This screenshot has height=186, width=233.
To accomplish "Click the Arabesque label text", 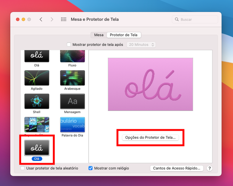I will tap(72, 89).
